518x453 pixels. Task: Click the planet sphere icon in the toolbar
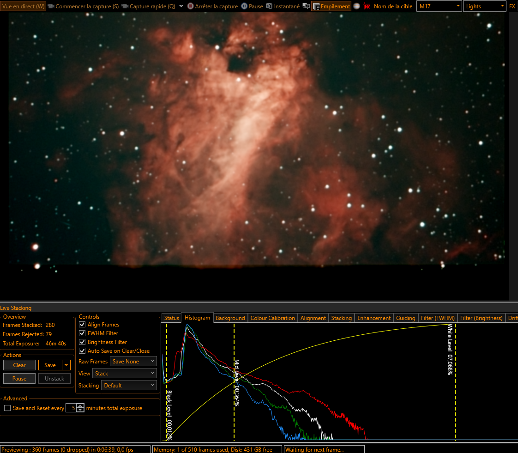click(x=356, y=6)
